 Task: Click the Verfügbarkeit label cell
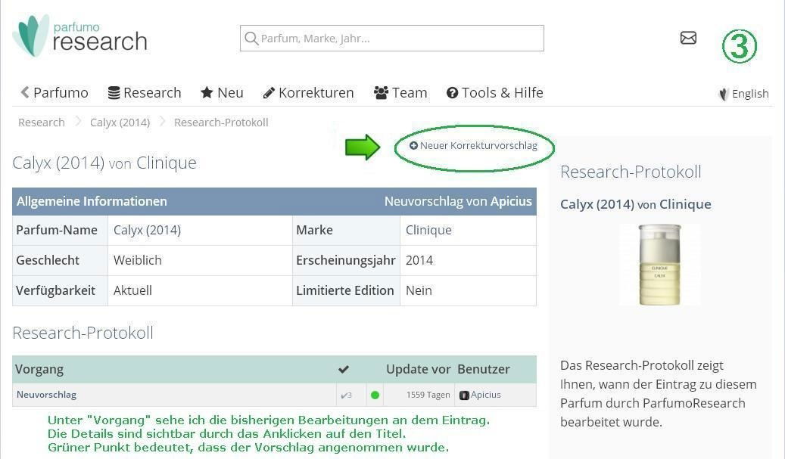[x=60, y=290]
